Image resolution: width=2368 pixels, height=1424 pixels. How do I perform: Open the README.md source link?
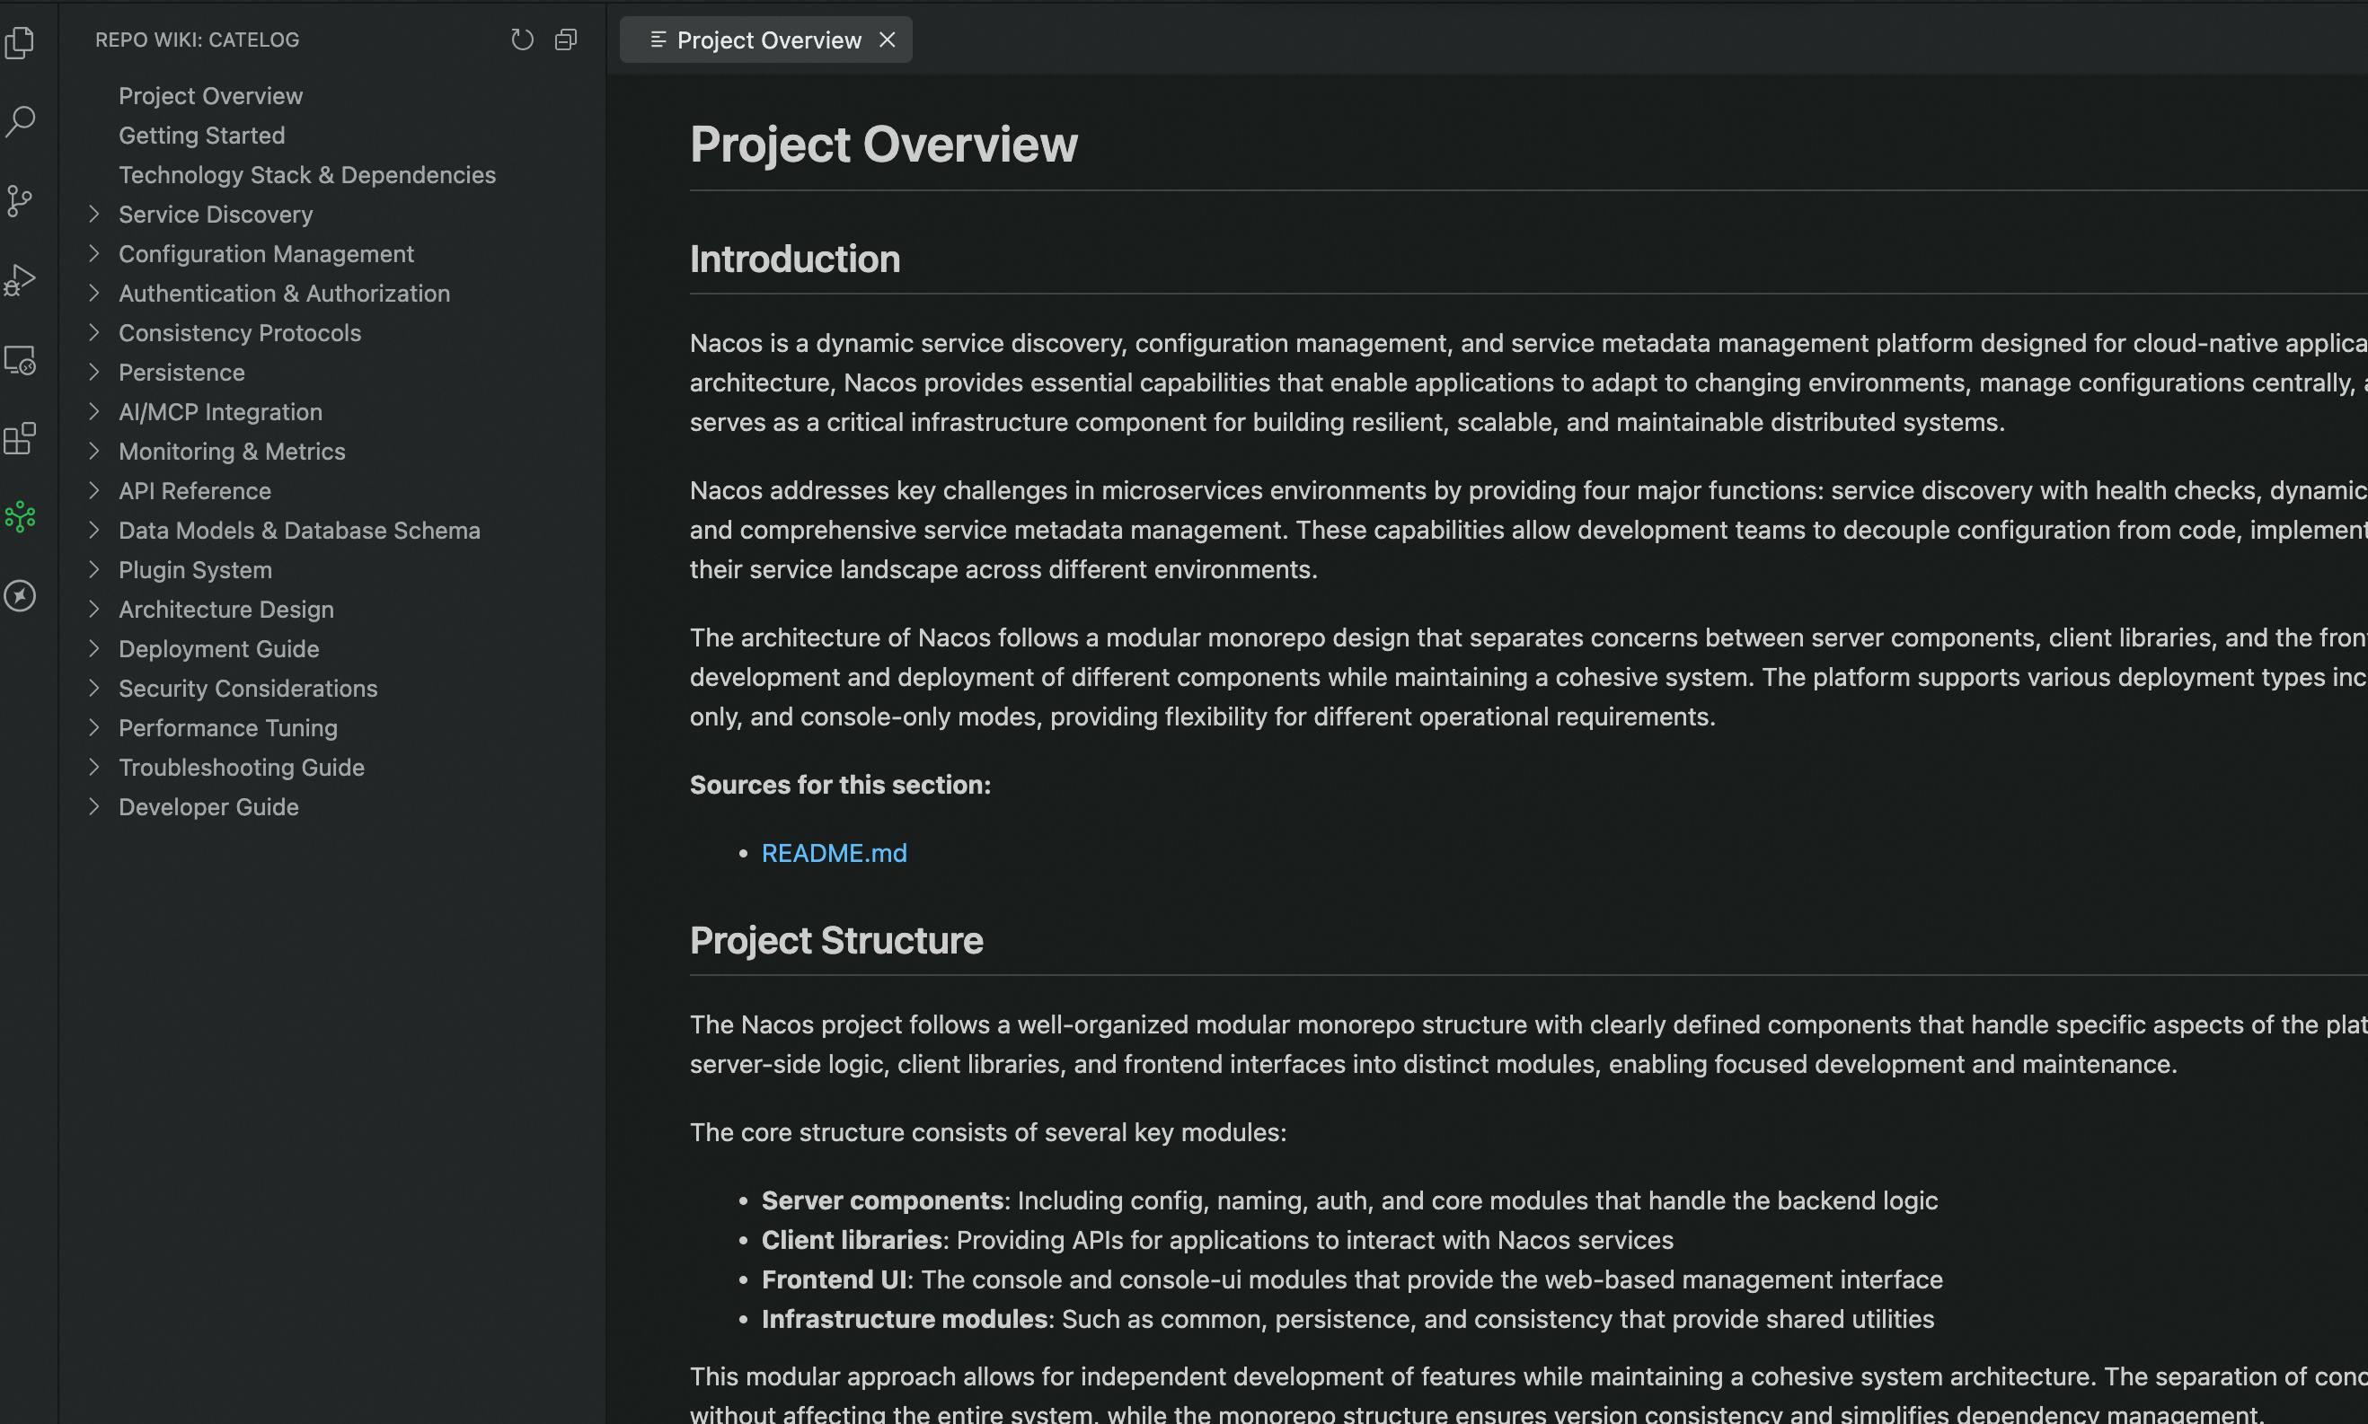835,853
